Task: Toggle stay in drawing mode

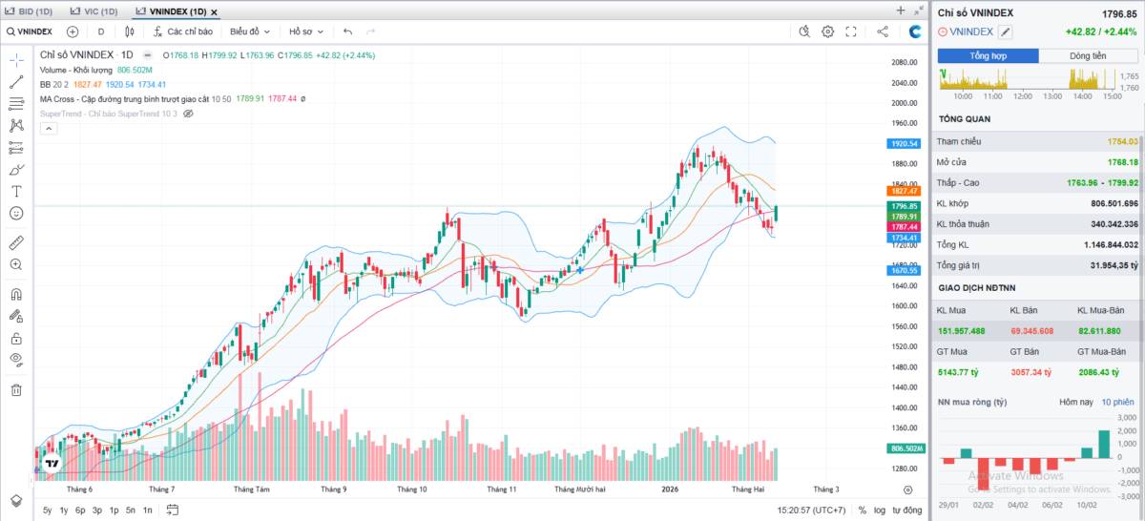Action: click(16, 316)
